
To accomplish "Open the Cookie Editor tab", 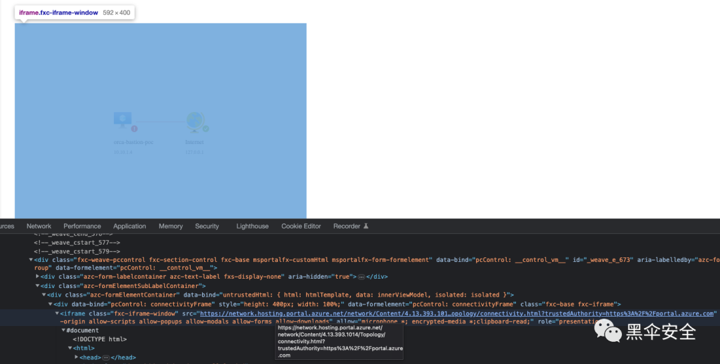I will coord(301,226).
